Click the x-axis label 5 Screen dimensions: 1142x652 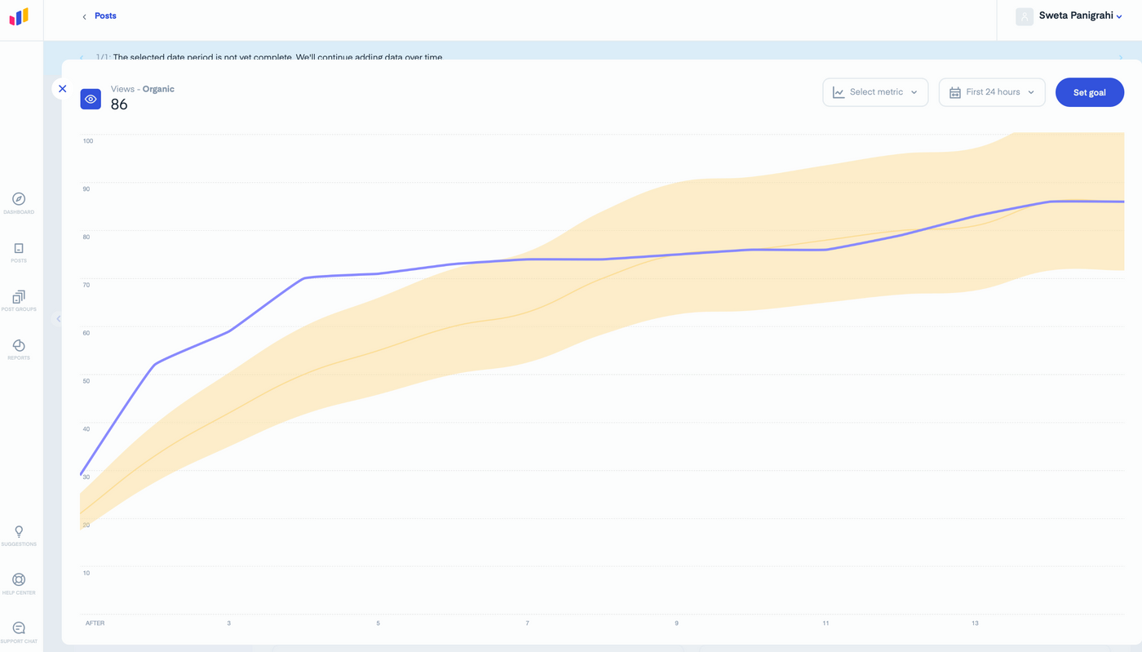tap(378, 623)
